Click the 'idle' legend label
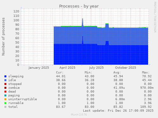This screenshot has width=158, height=118. (x=12, y=80)
